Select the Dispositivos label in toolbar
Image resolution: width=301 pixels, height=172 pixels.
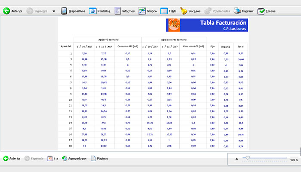tap(77, 11)
